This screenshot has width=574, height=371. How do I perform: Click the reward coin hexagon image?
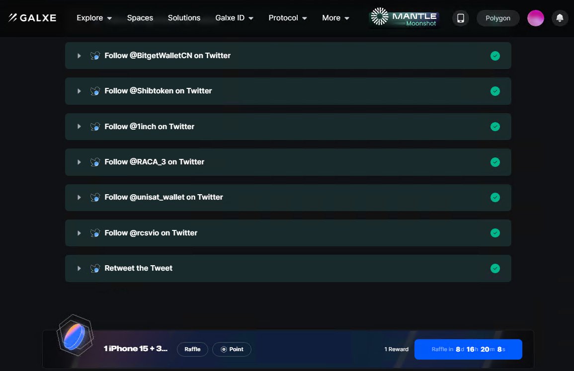tap(75, 335)
